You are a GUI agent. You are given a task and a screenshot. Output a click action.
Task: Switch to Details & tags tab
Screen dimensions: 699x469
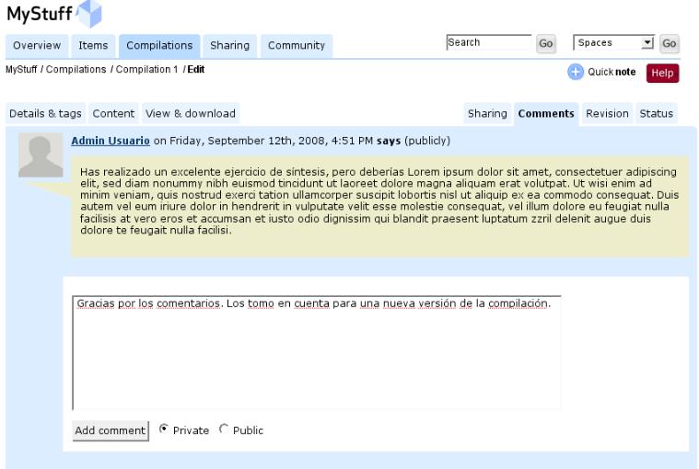45,113
